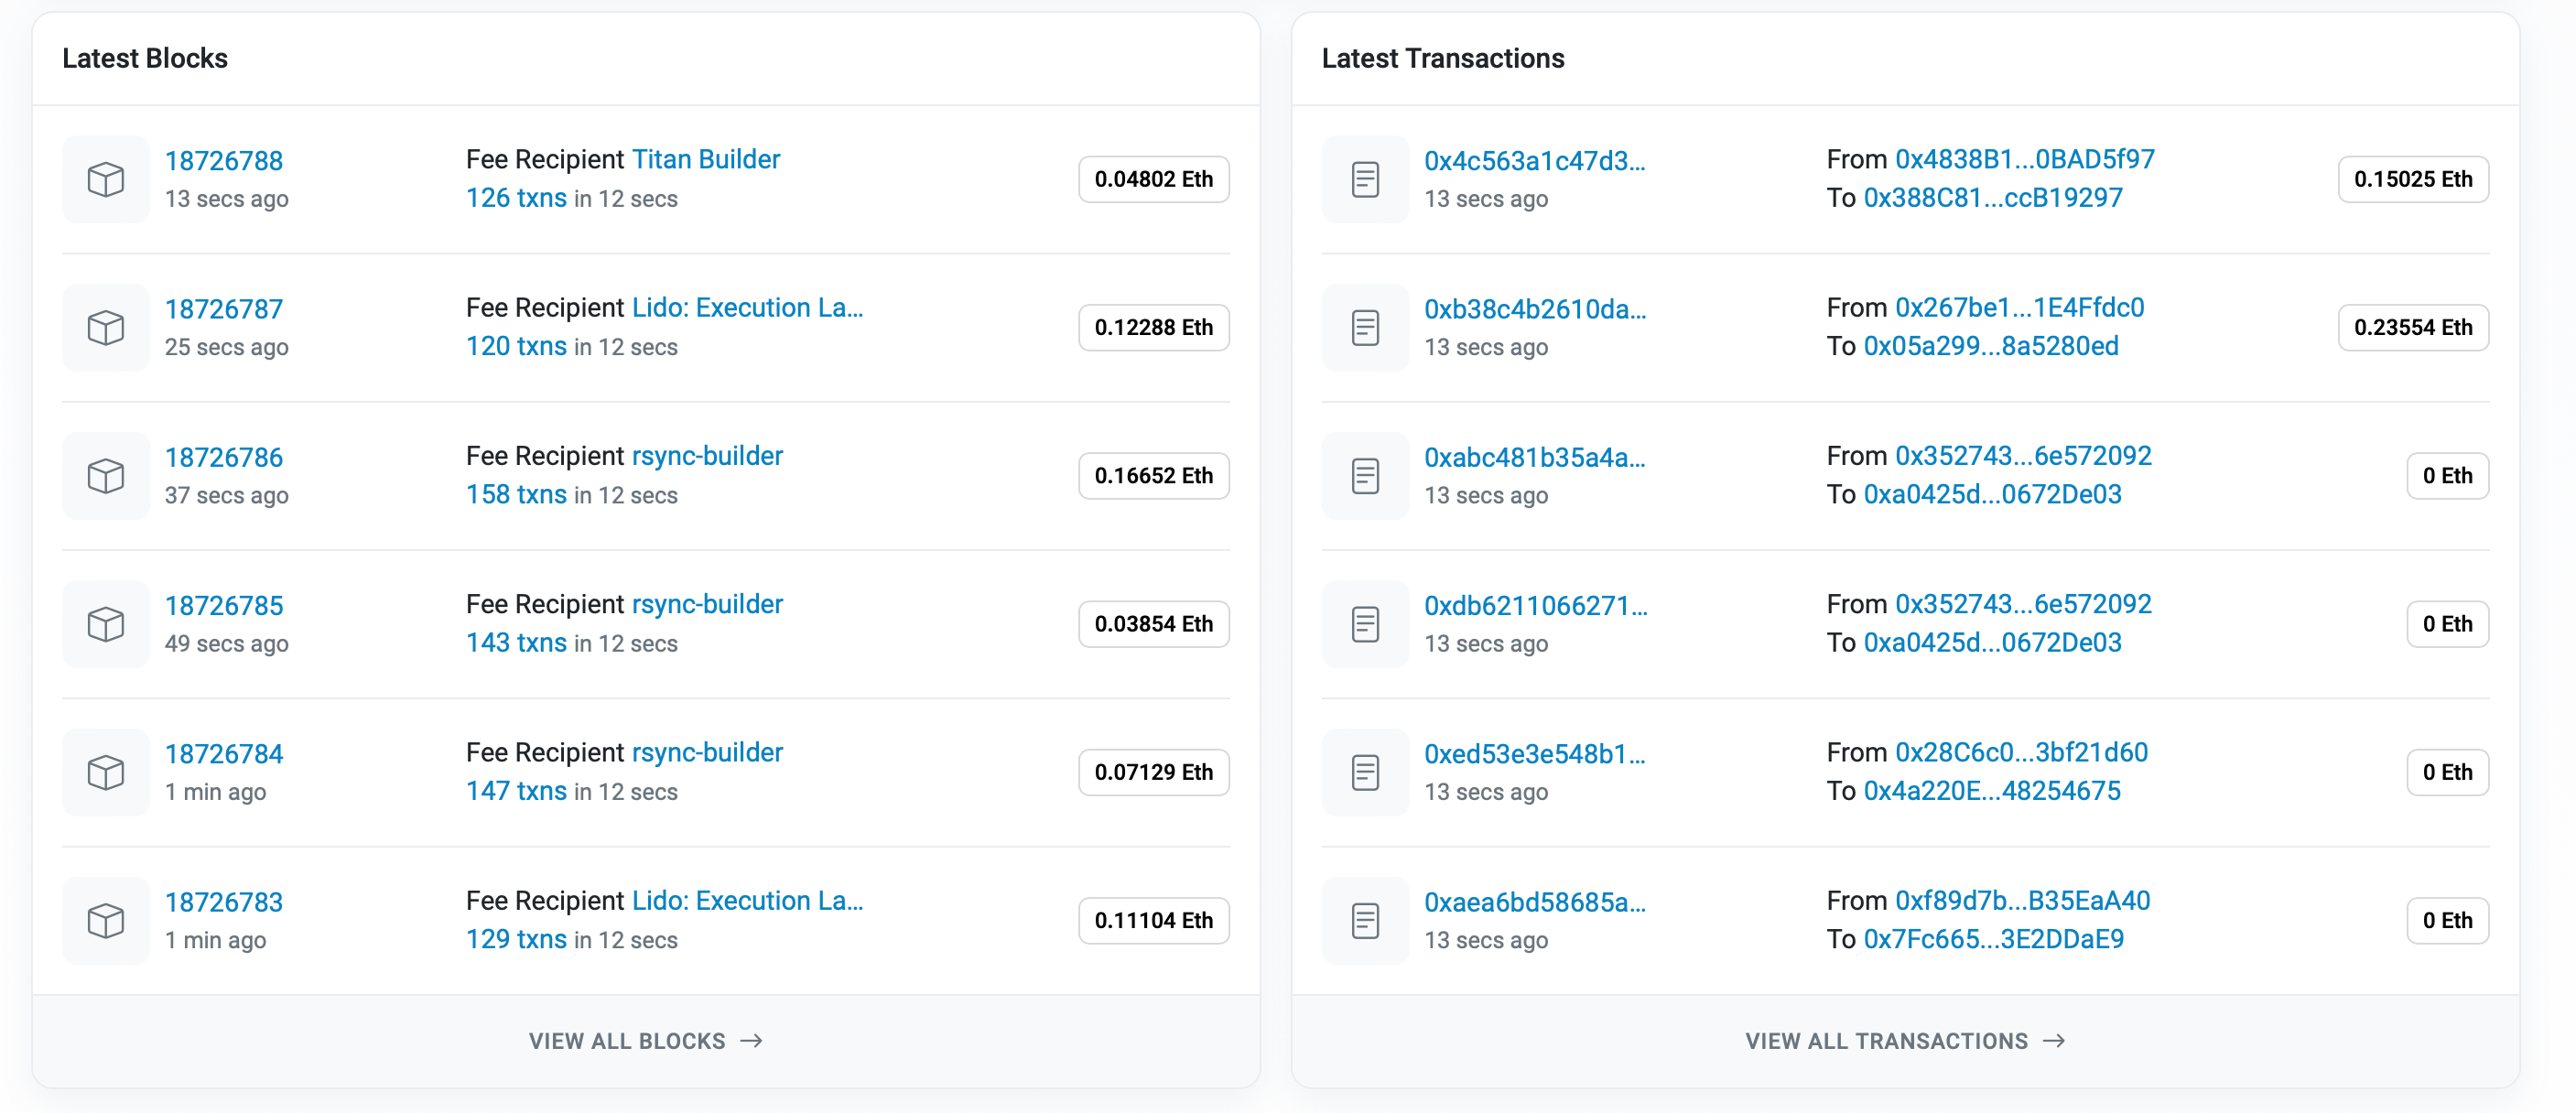
Task: Open sender address 0x267be1...1E4Ffdc0
Action: pyautogui.click(x=2020, y=307)
